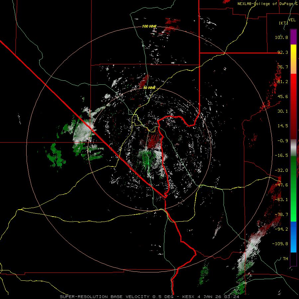Click the VEL legend heading

point(292,20)
